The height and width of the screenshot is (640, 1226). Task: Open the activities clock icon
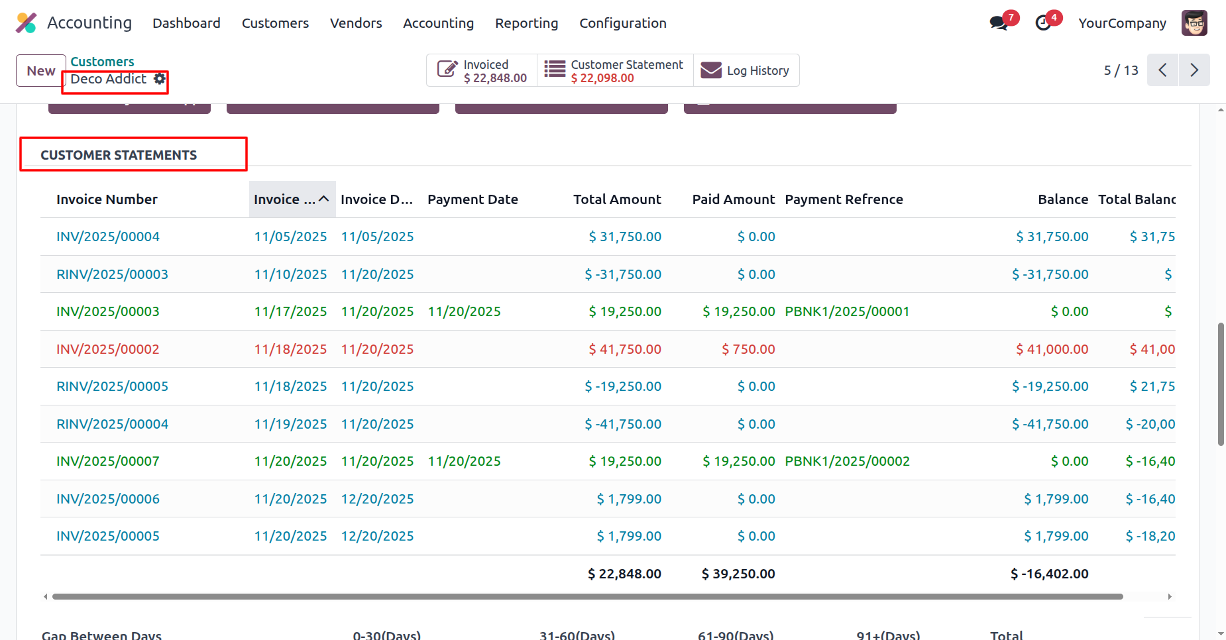tap(1043, 23)
